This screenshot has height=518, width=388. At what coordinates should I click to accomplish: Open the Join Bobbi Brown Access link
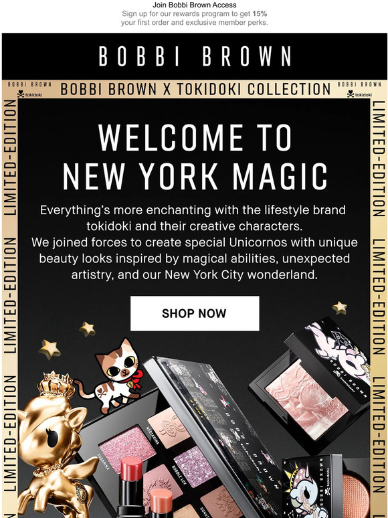coord(194,5)
